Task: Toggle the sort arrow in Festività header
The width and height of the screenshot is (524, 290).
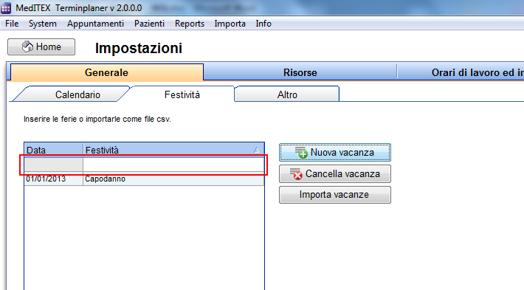Action: pyautogui.click(x=256, y=150)
